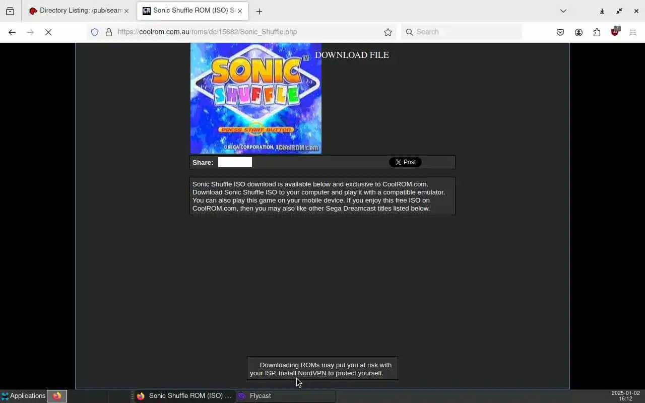Select the Sonic Shuffle ROM tab

pos(192,11)
